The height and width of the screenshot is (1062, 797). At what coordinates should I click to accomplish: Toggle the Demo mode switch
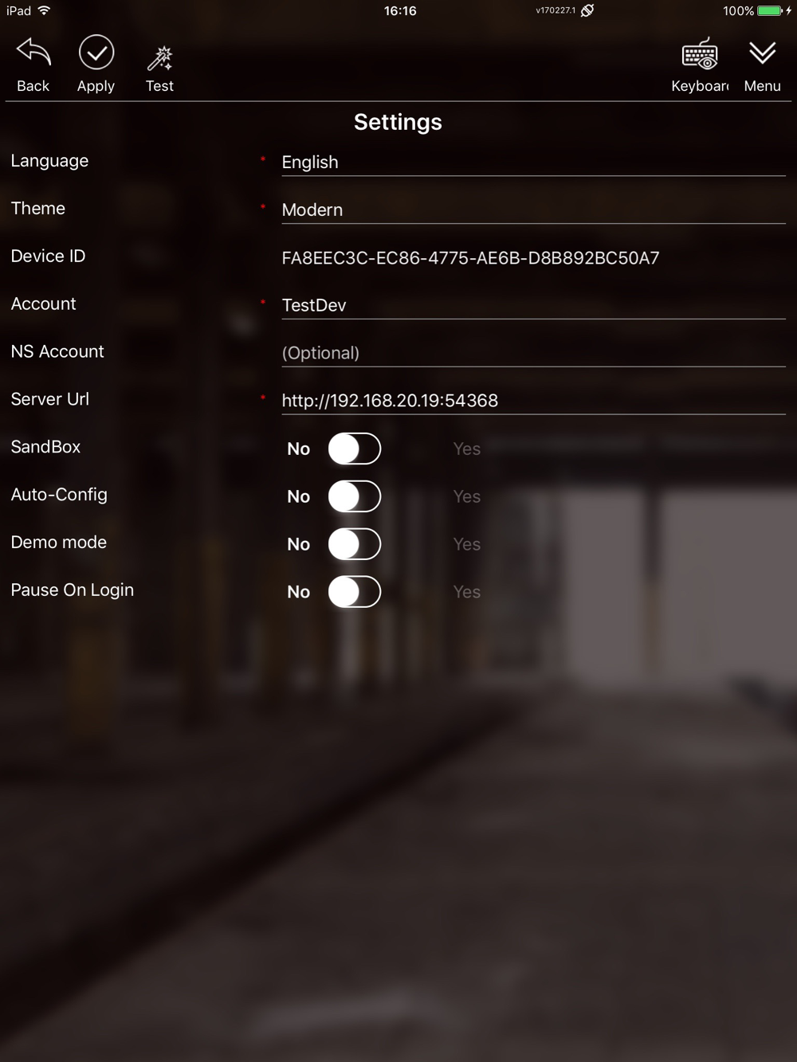point(355,544)
